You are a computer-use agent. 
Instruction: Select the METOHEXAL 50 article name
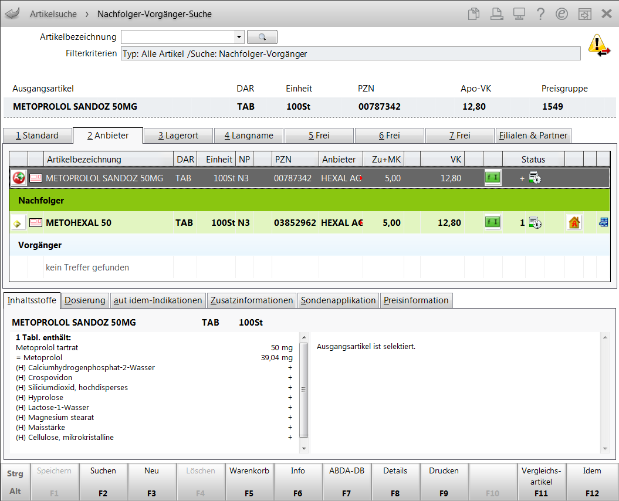pos(79,223)
